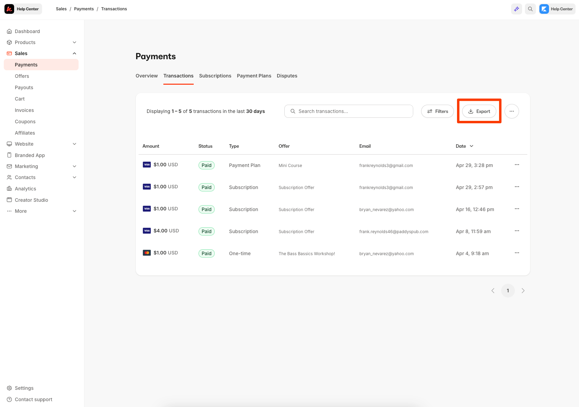
Task: Click the Export button
Action: (479, 111)
